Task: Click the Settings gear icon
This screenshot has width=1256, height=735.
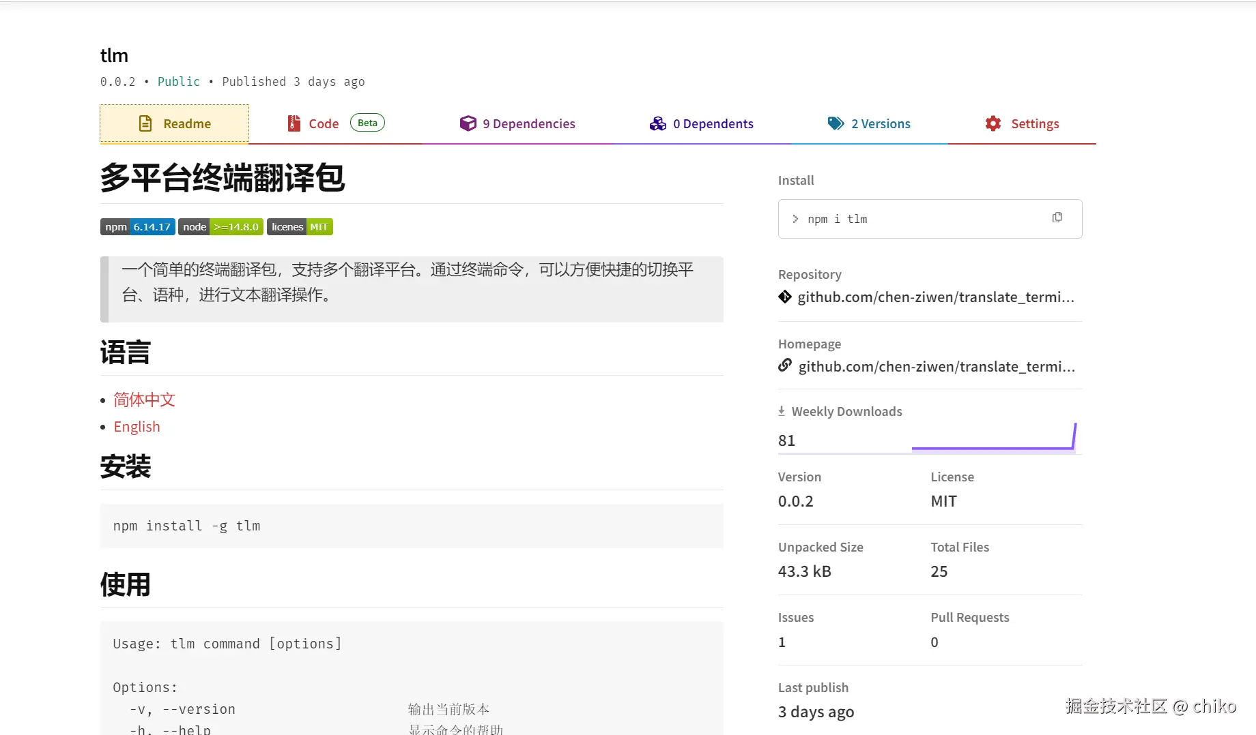Action: 993,123
